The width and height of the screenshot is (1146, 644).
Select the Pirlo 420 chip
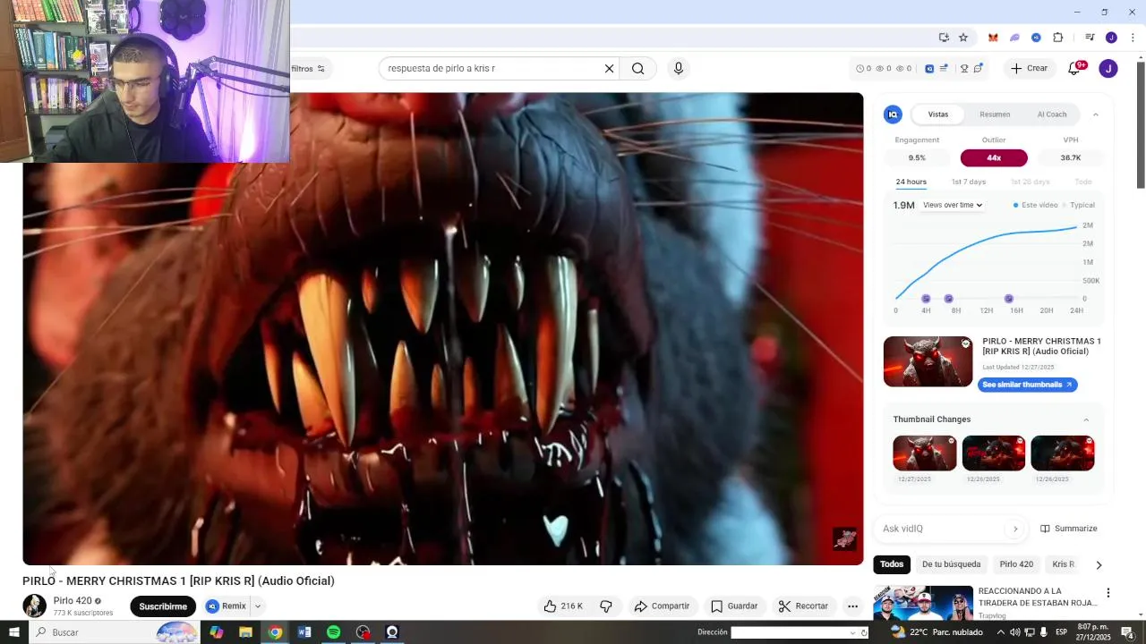point(1016,564)
